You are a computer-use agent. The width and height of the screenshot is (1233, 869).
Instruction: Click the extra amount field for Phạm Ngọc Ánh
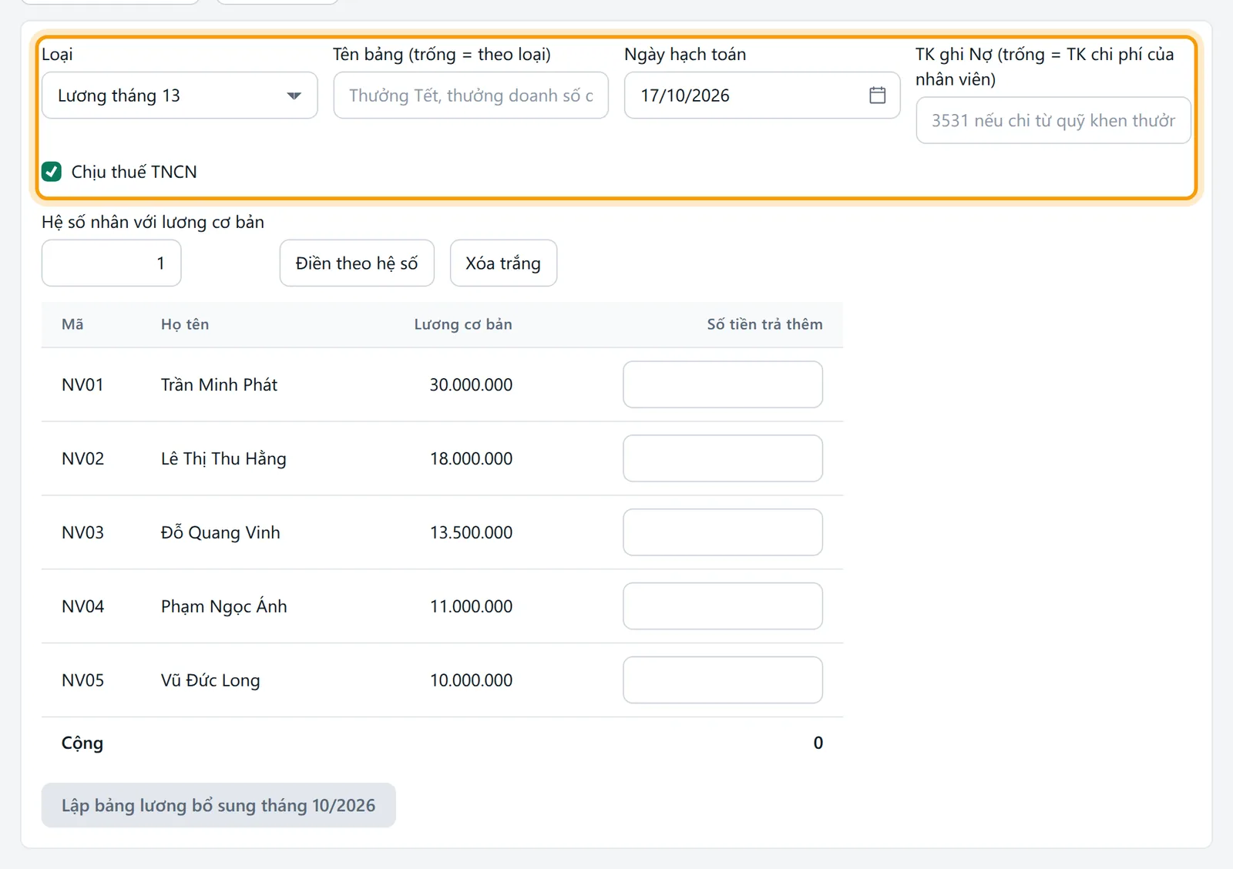pos(723,606)
